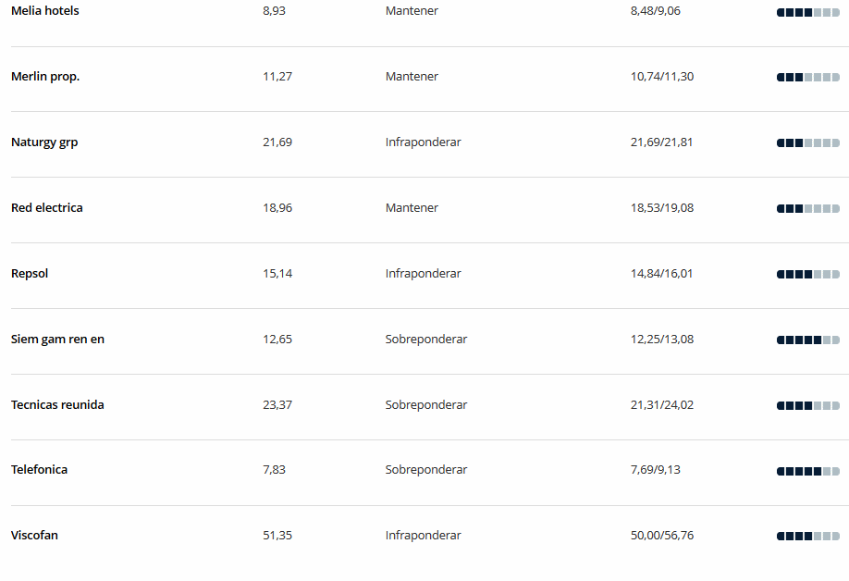Image resolution: width=849 pixels, height=581 pixels.
Task: Click the Melia hotels rating bar indicator
Action: point(808,12)
